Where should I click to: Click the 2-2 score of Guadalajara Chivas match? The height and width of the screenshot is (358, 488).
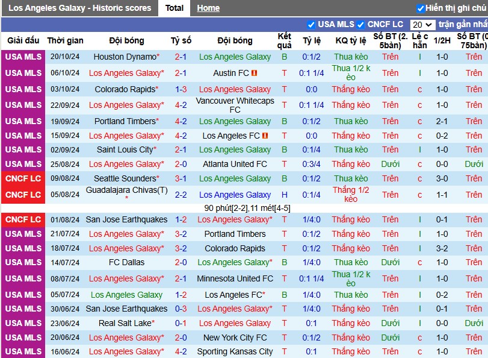181,195
